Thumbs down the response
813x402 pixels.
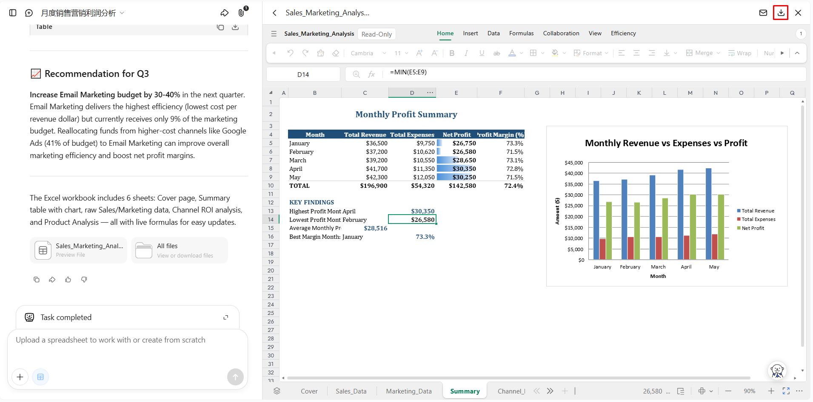click(84, 280)
